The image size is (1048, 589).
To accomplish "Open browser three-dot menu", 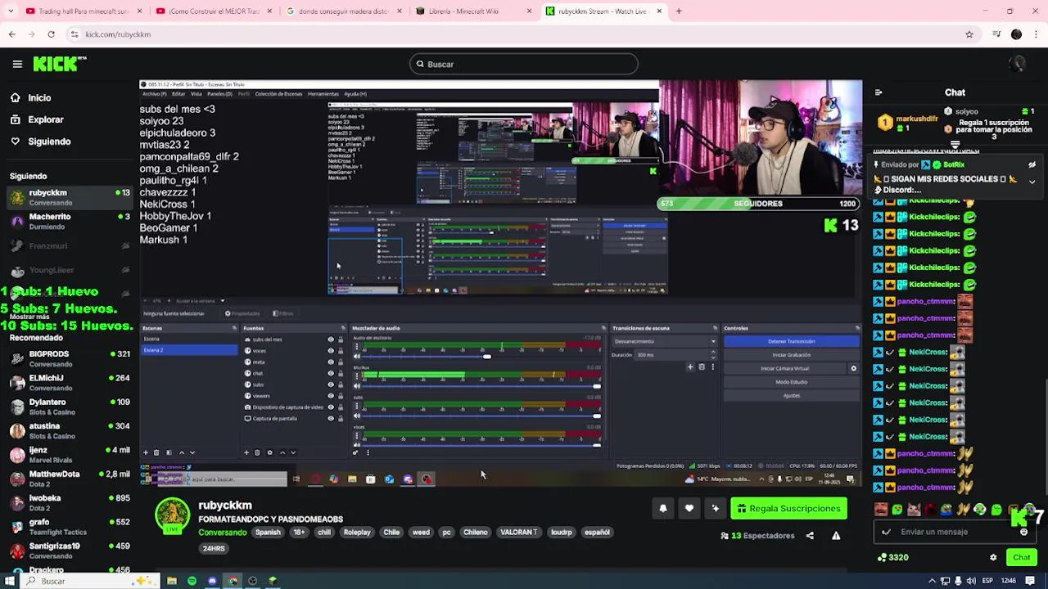I will (1036, 34).
